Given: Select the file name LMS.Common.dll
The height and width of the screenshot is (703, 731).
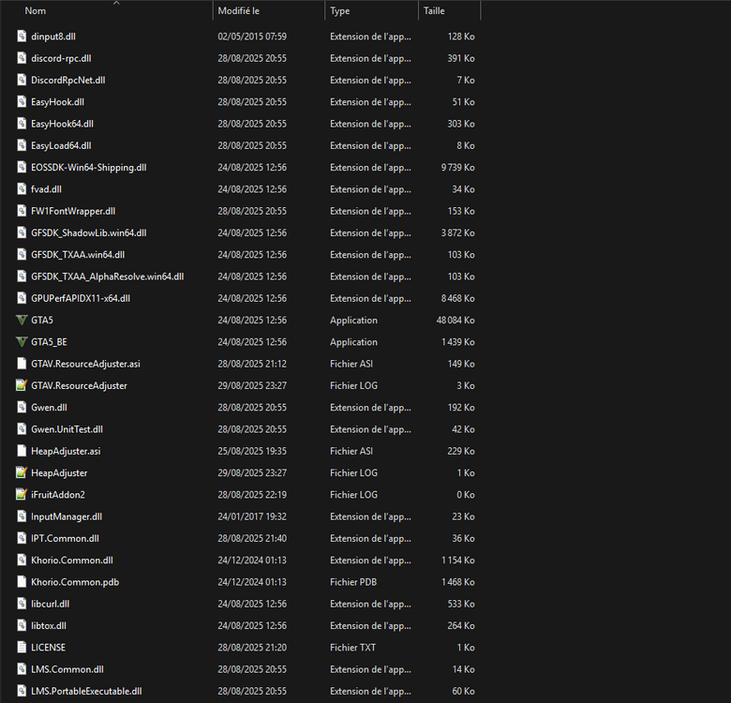Looking at the screenshot, I should (67, 669).
